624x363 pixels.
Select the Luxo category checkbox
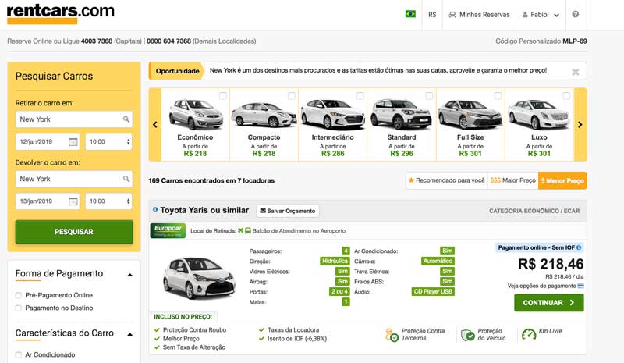[566, 96]
